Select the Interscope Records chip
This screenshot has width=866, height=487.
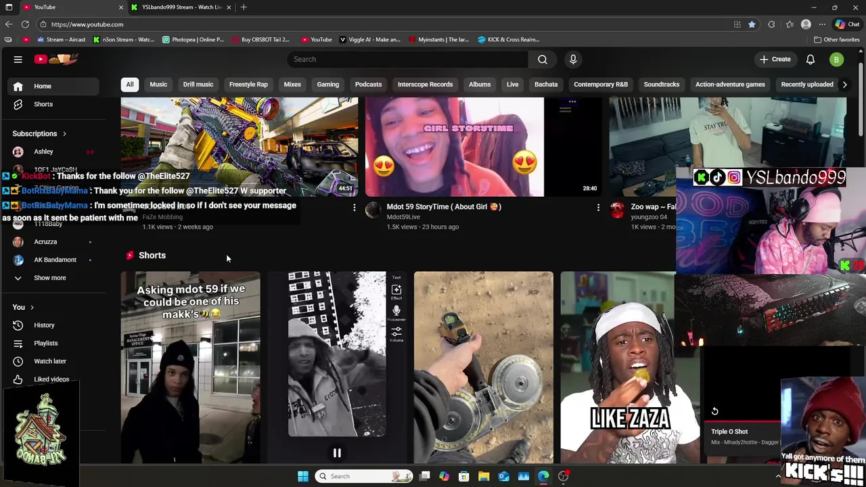[x=426, y=85]
